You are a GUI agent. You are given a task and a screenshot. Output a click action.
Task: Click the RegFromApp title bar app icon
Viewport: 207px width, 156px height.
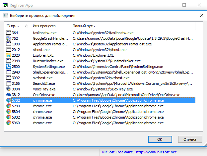pyautogui.click(x=5, y=5)
